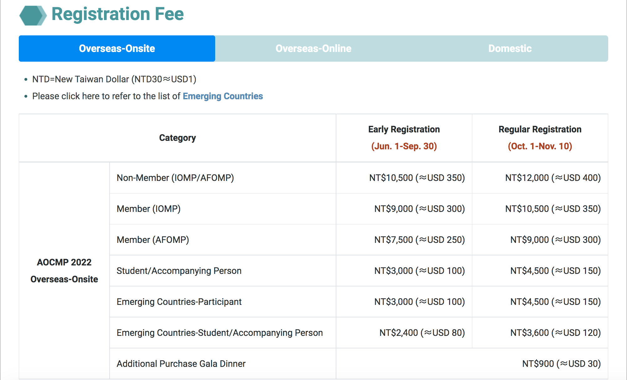Screen dimensions: 627x380
Task: Select the Member (IOMP) row label
Action: (x=148, y=209)
